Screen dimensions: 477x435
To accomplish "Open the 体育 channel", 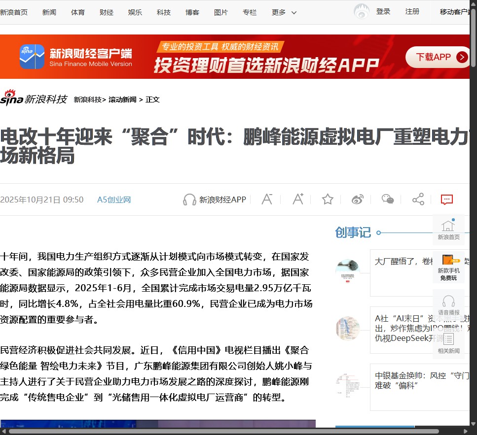I will tap(78, 12).
